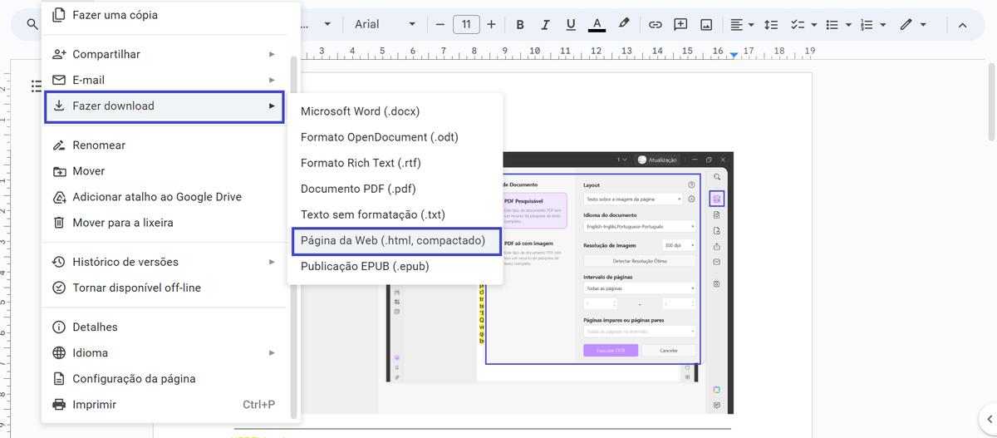Click the font size input field
997x438 pixels.
point(466,24)
